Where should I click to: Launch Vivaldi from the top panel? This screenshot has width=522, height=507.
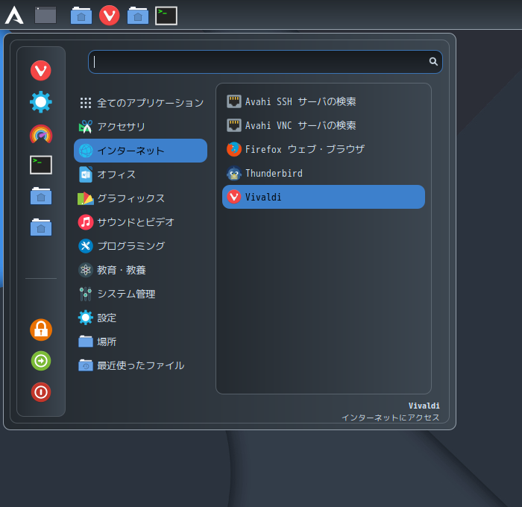110,16
